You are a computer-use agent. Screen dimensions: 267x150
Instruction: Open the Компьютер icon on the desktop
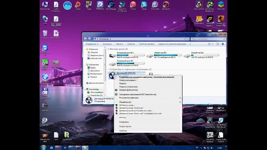coord(45,5)
